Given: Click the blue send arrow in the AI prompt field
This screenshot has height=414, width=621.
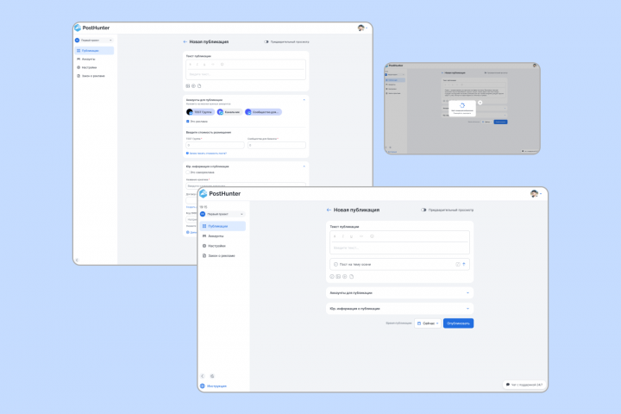Looking at the screenshot, I should 464,264.
